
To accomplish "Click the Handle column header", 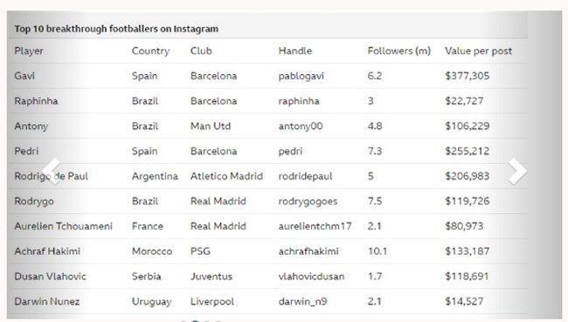I will click(x=294, y=51).
